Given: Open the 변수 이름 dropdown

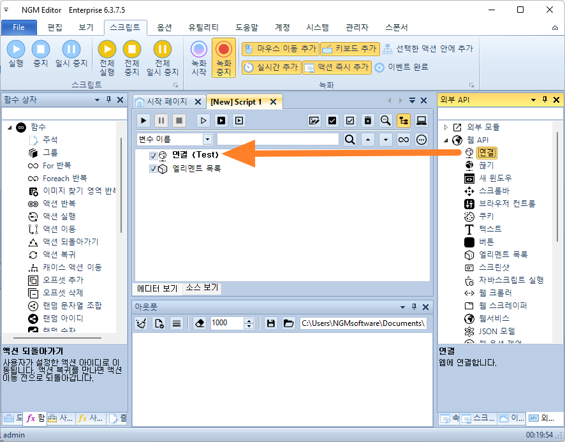Looking at the screenshot, I should [x=207, y=139].
